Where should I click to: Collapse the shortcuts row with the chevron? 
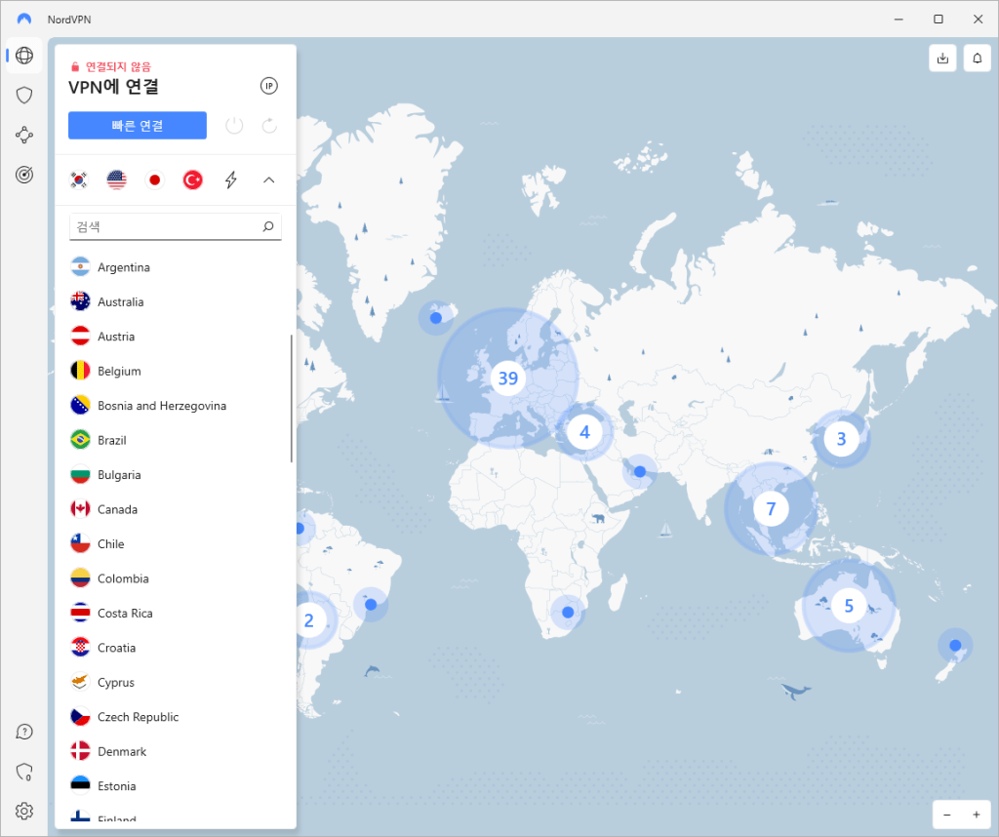pyautogui.click(x=268, y=179)
